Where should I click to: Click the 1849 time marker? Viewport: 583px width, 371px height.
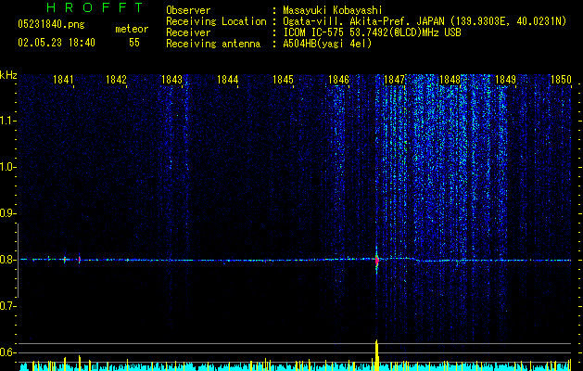[506, 80]
